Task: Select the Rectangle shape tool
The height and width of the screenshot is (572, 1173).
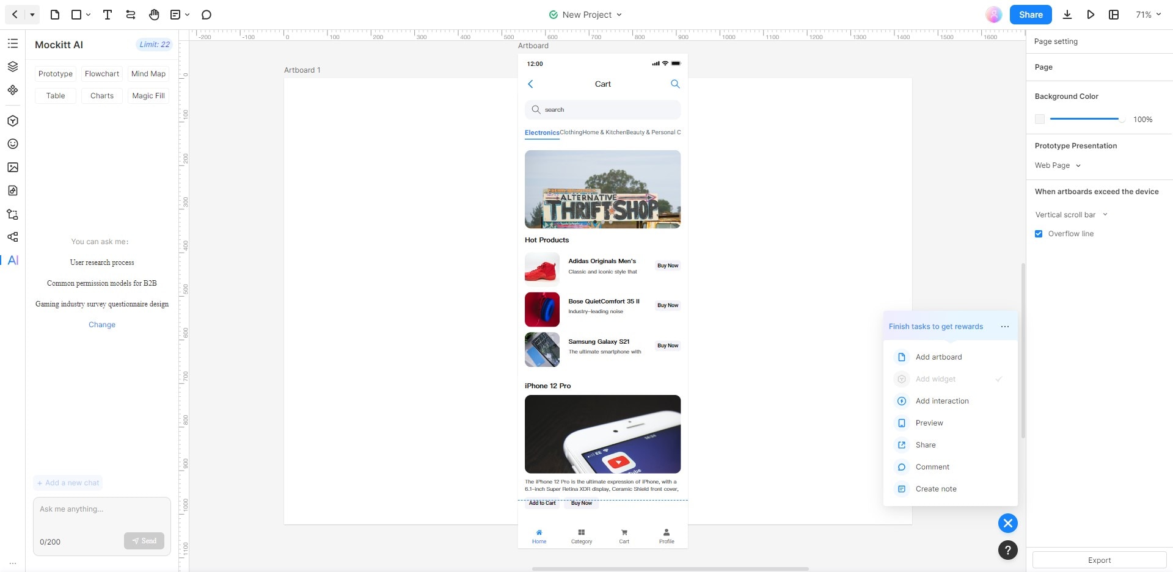Action: [x=76, y=15]
